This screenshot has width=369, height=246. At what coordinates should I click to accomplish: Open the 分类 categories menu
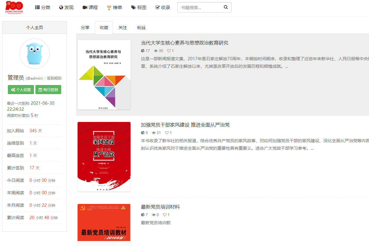43,7
